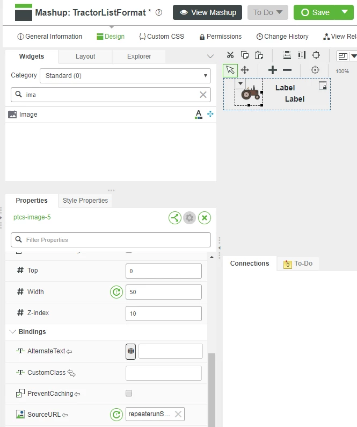357x427 pixels.
Task: Click the Paste clipboard icon
Action: (x=259, y=55)
